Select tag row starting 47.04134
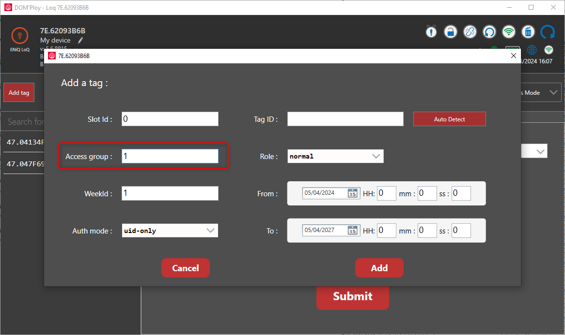This screenshot has height=335, width=565. click(24, 142)
